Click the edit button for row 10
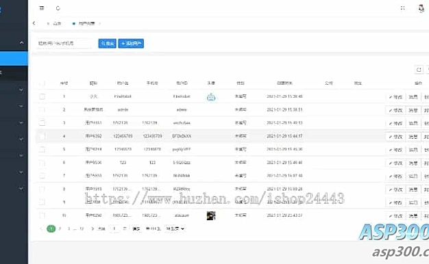The width and height of the screenshot is (429, 264). pyautogui.click(x=395, y=216)
